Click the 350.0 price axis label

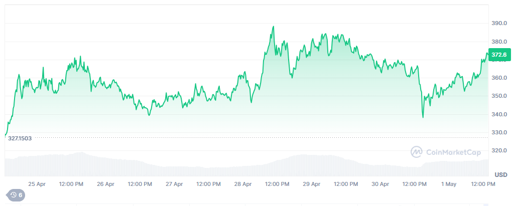(498, 96)
